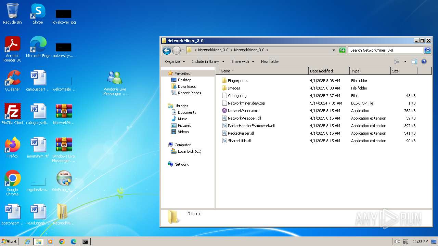Expand first NetworkMiner_3-0 breadcrumb arrow
The height and width of the screenshot is (246, 438).
pos(231,50)
